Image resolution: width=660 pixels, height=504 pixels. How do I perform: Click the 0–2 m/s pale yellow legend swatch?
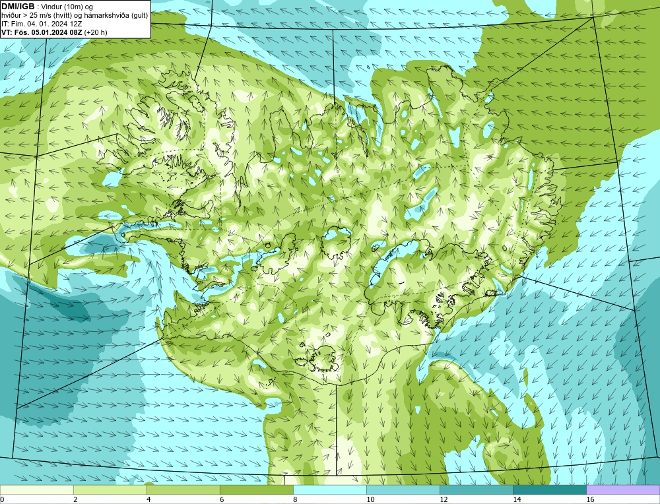(36, 489)
